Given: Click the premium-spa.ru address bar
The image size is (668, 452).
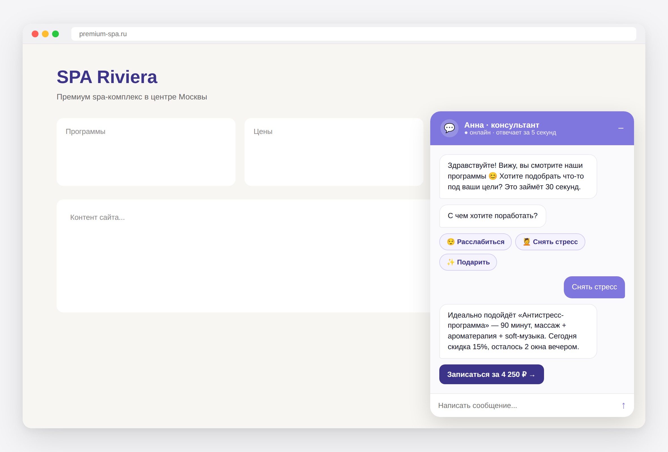Looking at the screenshot, I should (354, 34).
